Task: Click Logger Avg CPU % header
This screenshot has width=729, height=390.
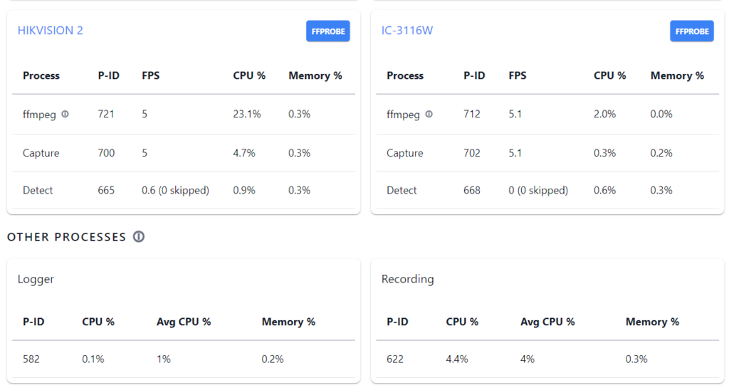Action: tap(184, 322)
